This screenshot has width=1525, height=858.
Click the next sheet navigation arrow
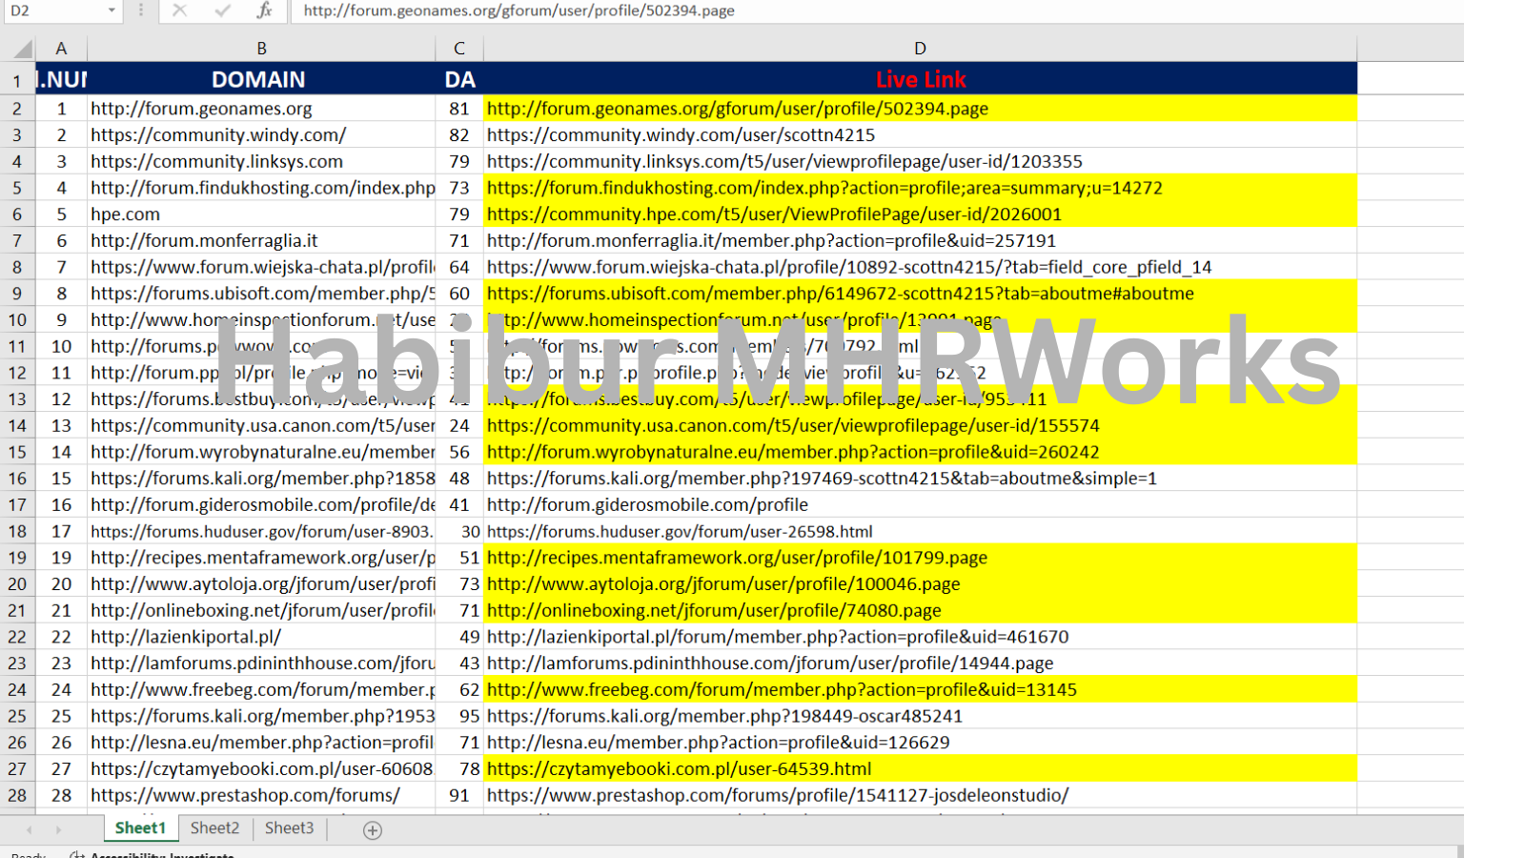(58, 830)
